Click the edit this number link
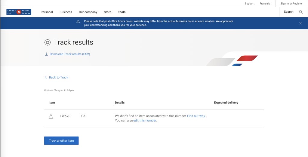The height and width of the screenshot is (157, 308). 145,120
